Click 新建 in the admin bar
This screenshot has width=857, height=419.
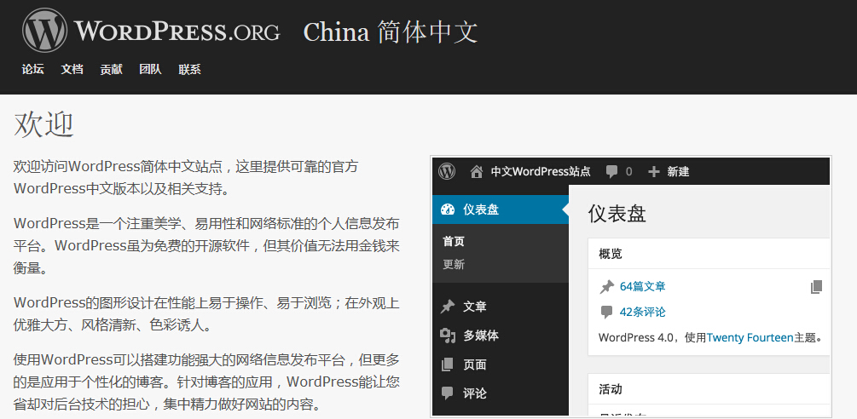[x=678, y=172]
